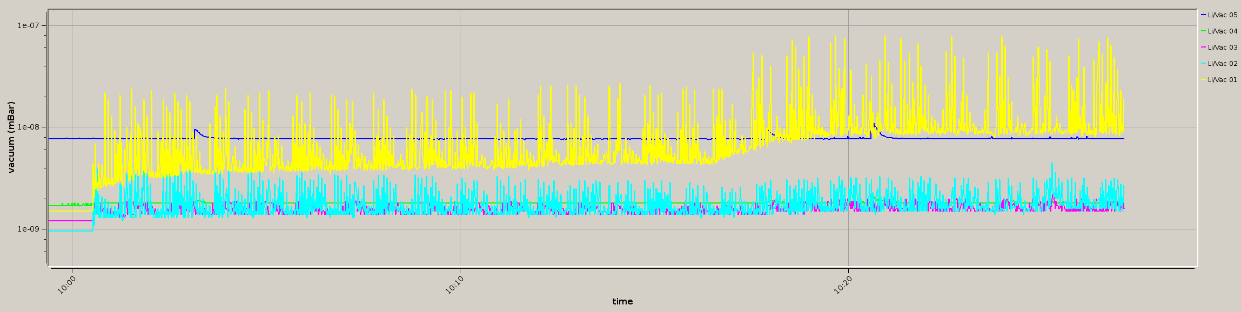
Task: Click the Li/Vac 01 legend label
Action: pos(1222,80)
